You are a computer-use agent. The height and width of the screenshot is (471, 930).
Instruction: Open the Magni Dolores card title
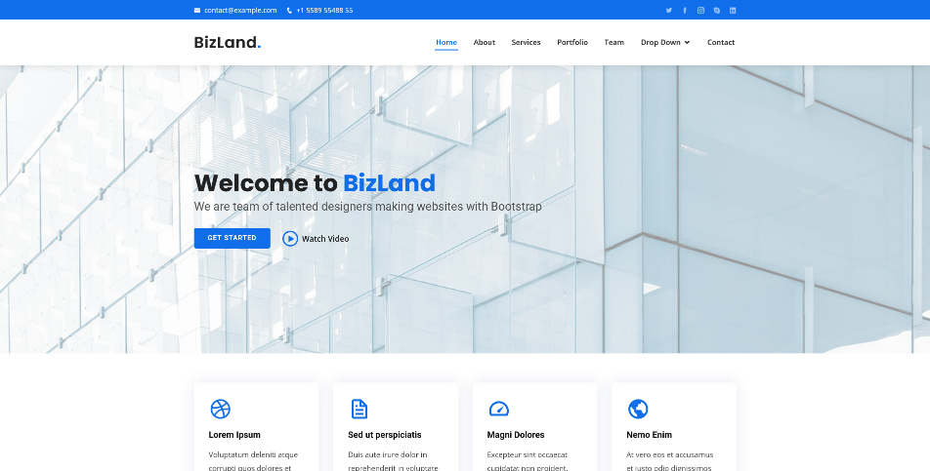[x=516, y=435]
